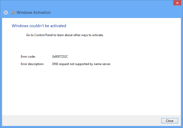Click the gray footer bar left of Close
183x128 pixels.
[x=77, y=121]
